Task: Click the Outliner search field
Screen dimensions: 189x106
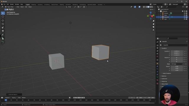Action: pos(171,7)
